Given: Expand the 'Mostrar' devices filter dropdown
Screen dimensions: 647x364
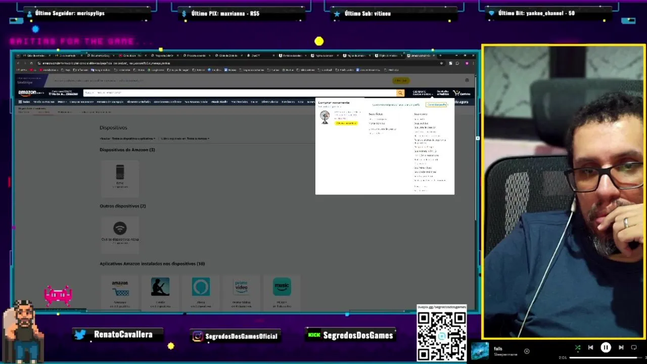Looking at the screenshot, I should (x=127, y=139).
